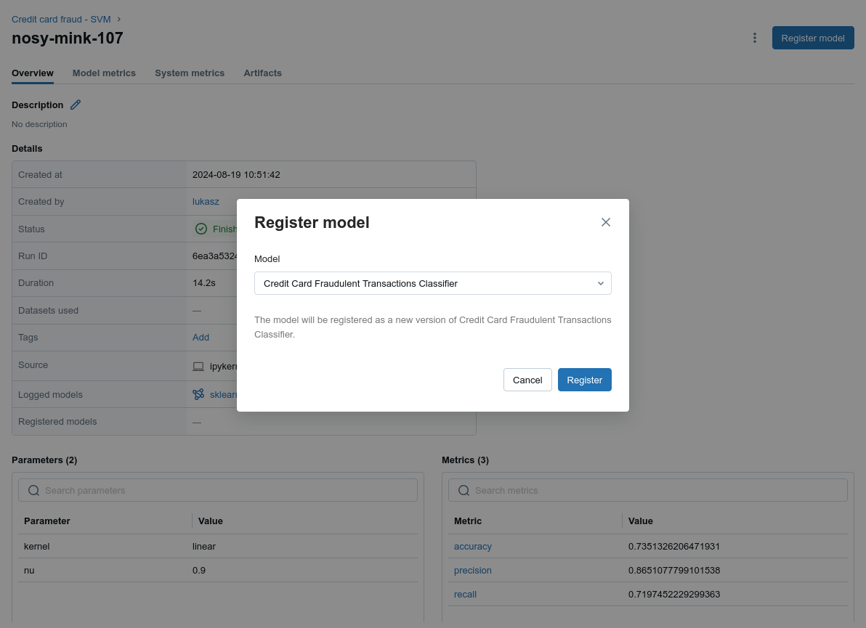Open the three-dot more options menu
Viewport: 866px width, 628px height.
point(754,38)
